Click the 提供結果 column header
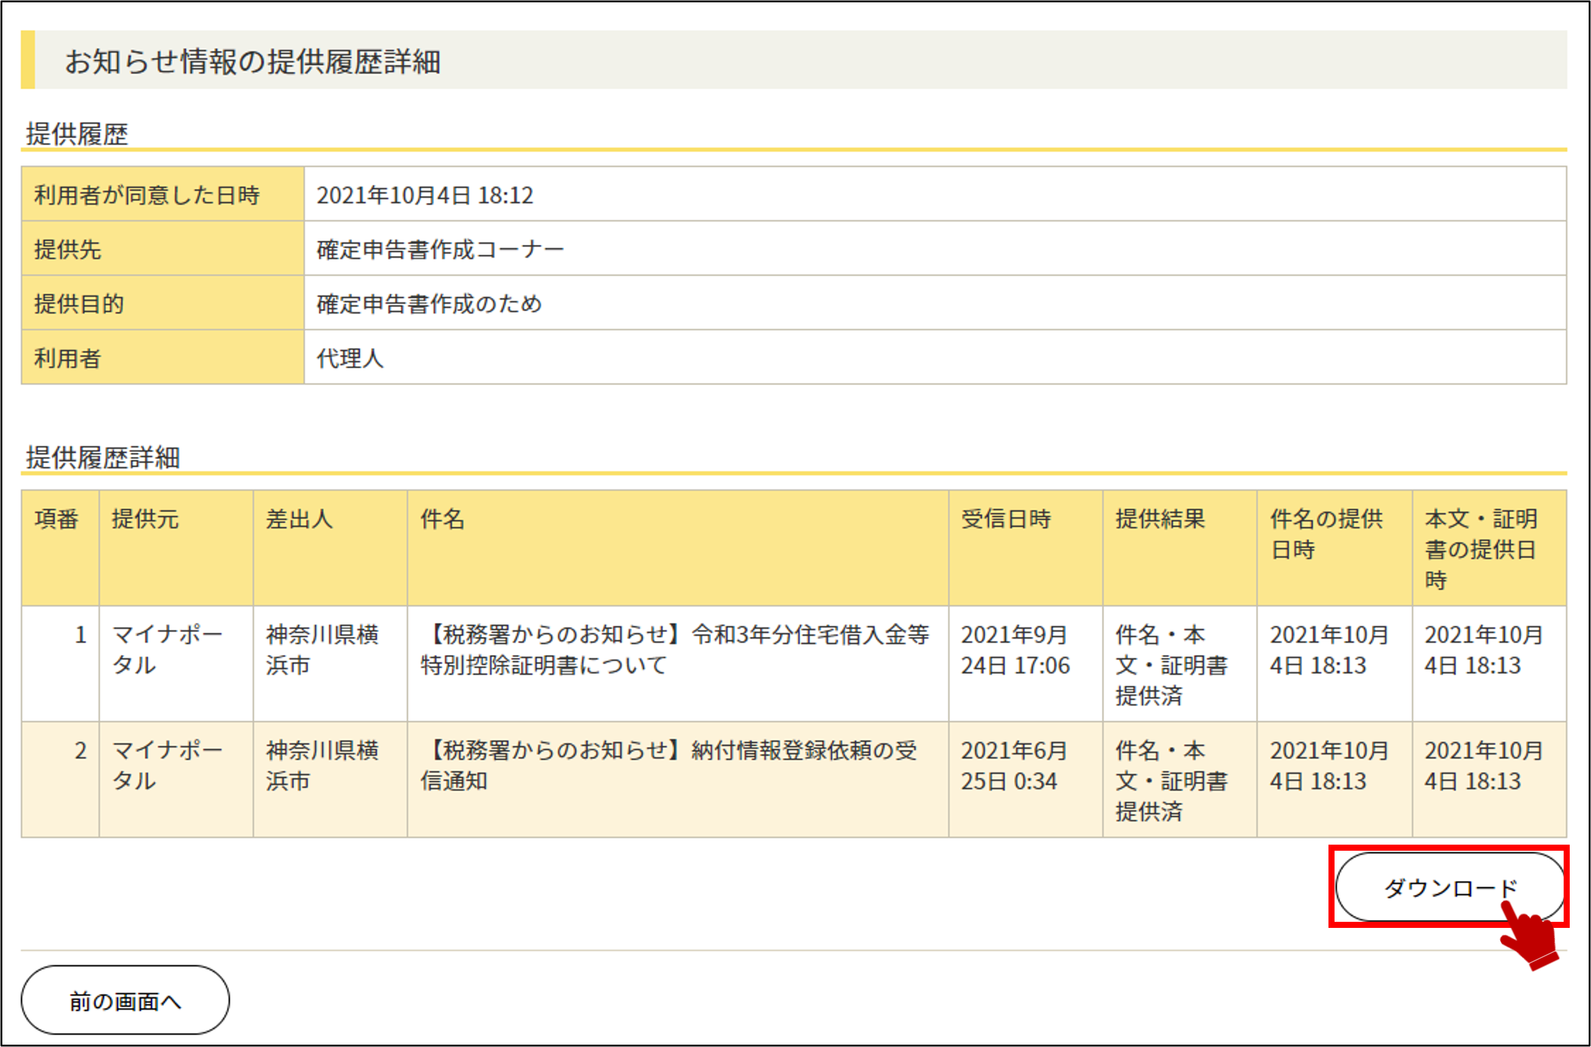The width and height of the screenshot is (1591, 1047). (x=1180, y=548)
